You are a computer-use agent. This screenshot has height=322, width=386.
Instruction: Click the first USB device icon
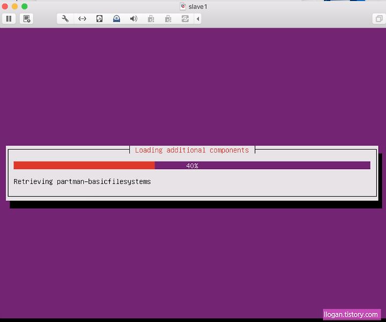click(151, 19)
